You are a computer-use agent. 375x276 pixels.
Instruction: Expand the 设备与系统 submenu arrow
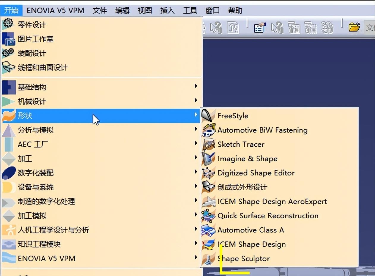196,186
